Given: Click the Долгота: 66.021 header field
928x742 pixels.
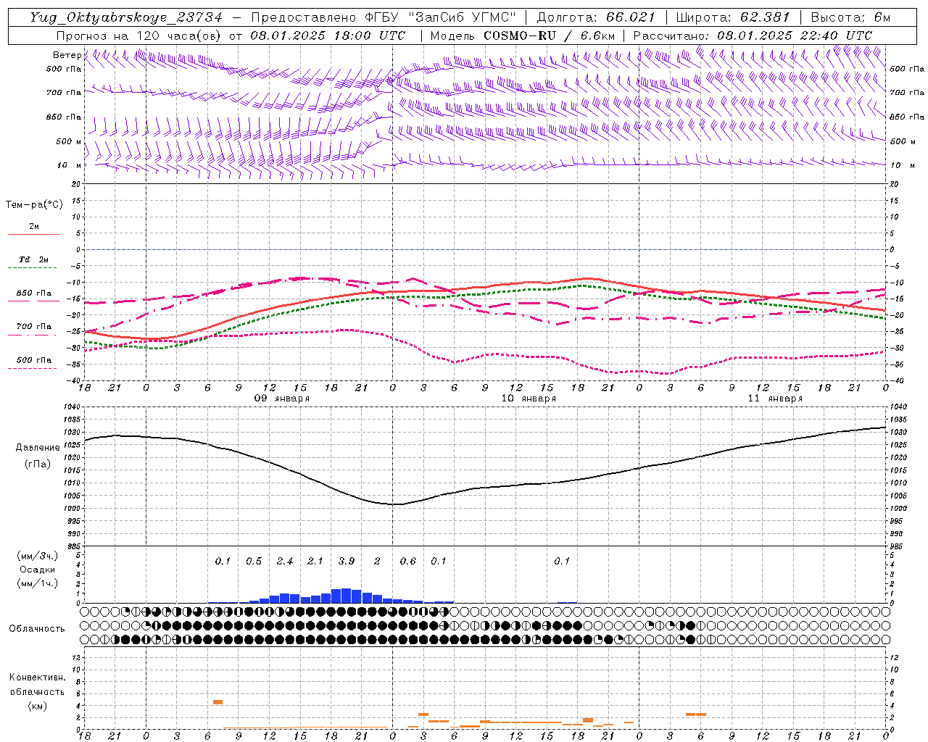Looking at the screenshot, I should point(597,17).
